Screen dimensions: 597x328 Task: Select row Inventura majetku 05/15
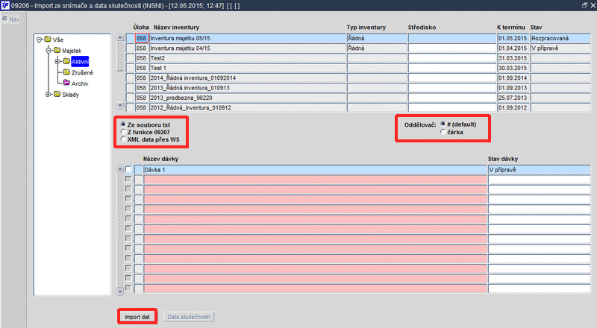coord(248,38)
